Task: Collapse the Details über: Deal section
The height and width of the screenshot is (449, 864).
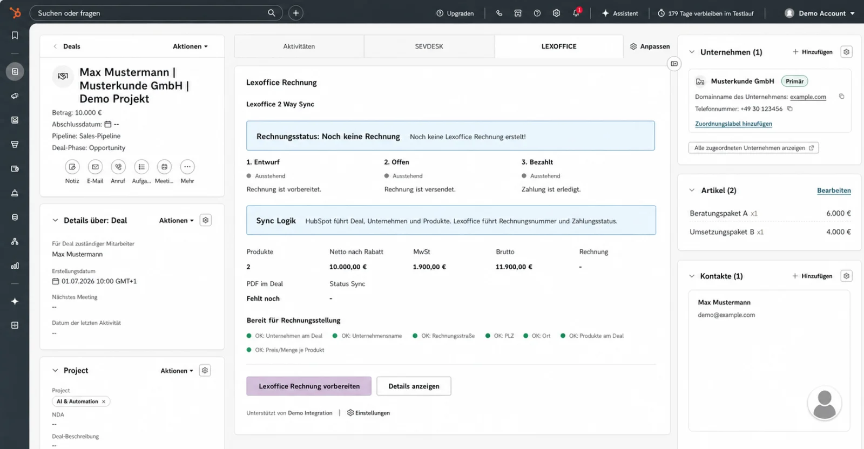Action: (x=55, y=220)
